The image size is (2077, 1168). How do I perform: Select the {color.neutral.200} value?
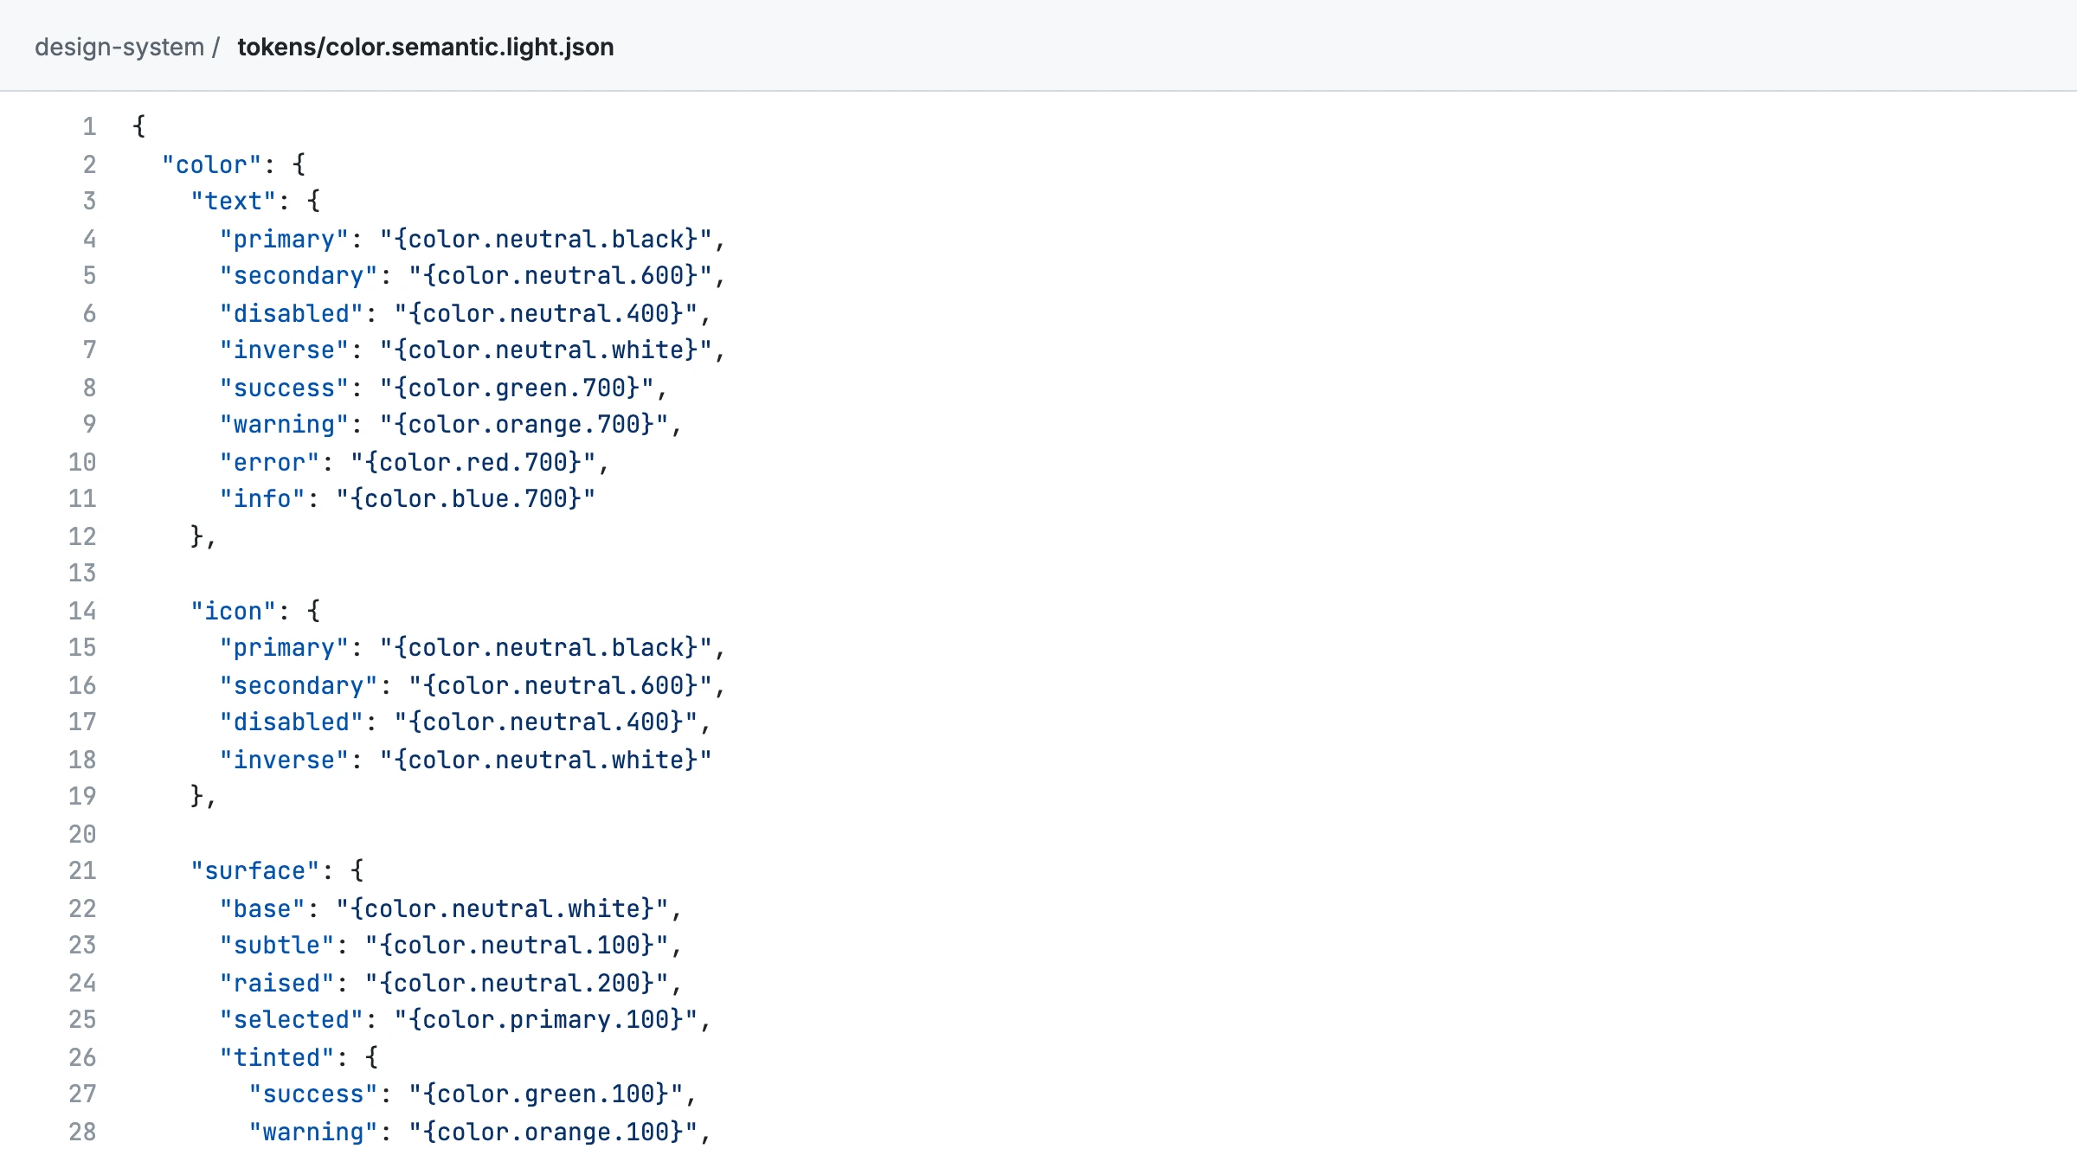[517, 983]
